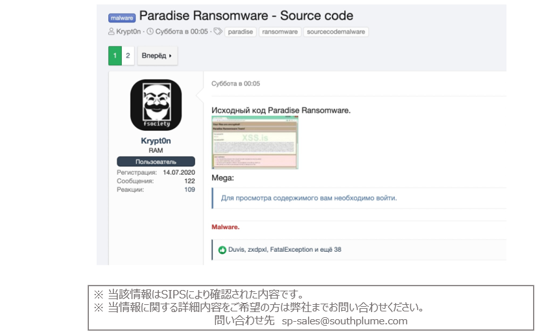Go to page 1 of thread
The width and height of the screenshot is (548, 336).
pyautogui.click(x=115, y=56)
